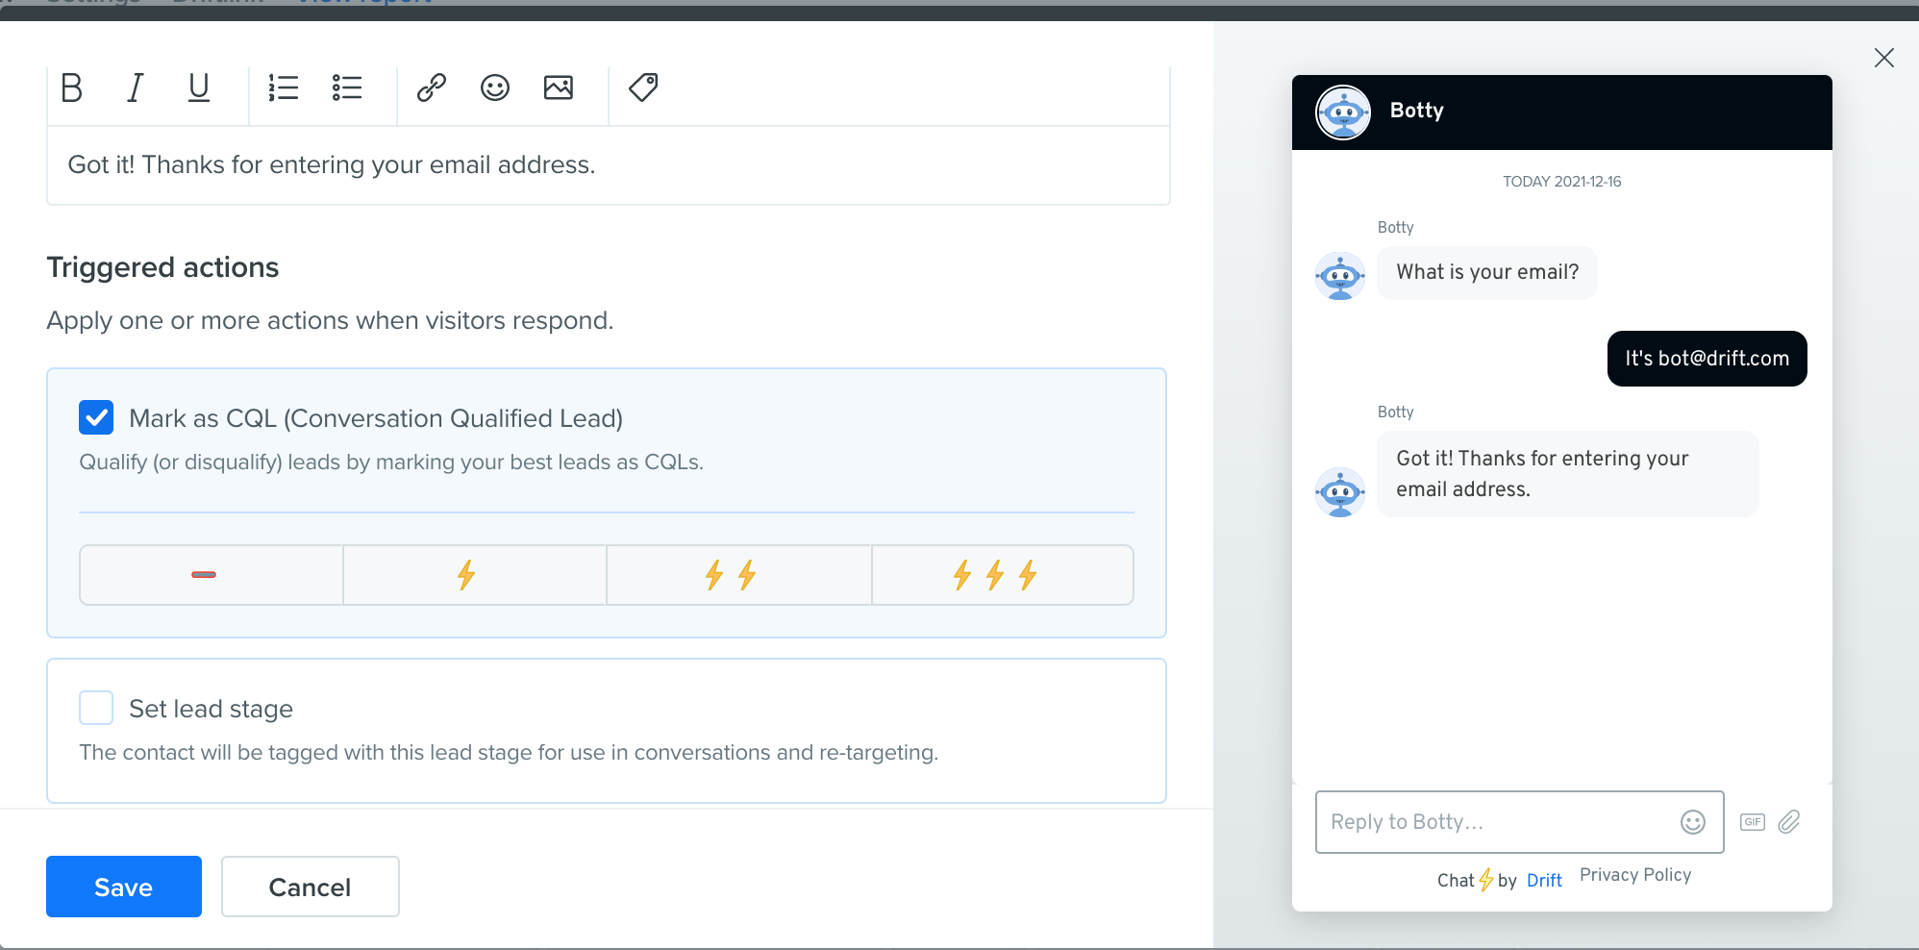This screenshot has width=1919, height=950.
Task: Apply italic formatting to message text
Action: (x=136, y=87)
